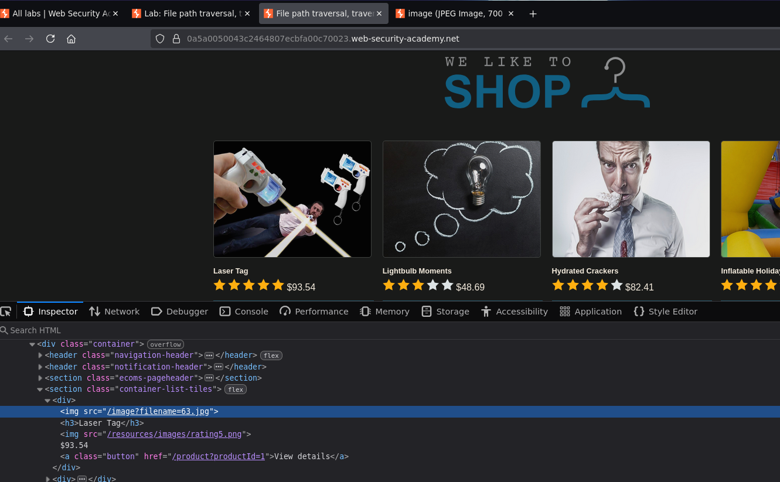Click the Style Editor braces icon
The height and width of the screenshot is (482, 780).
click(x=639, y=312)
